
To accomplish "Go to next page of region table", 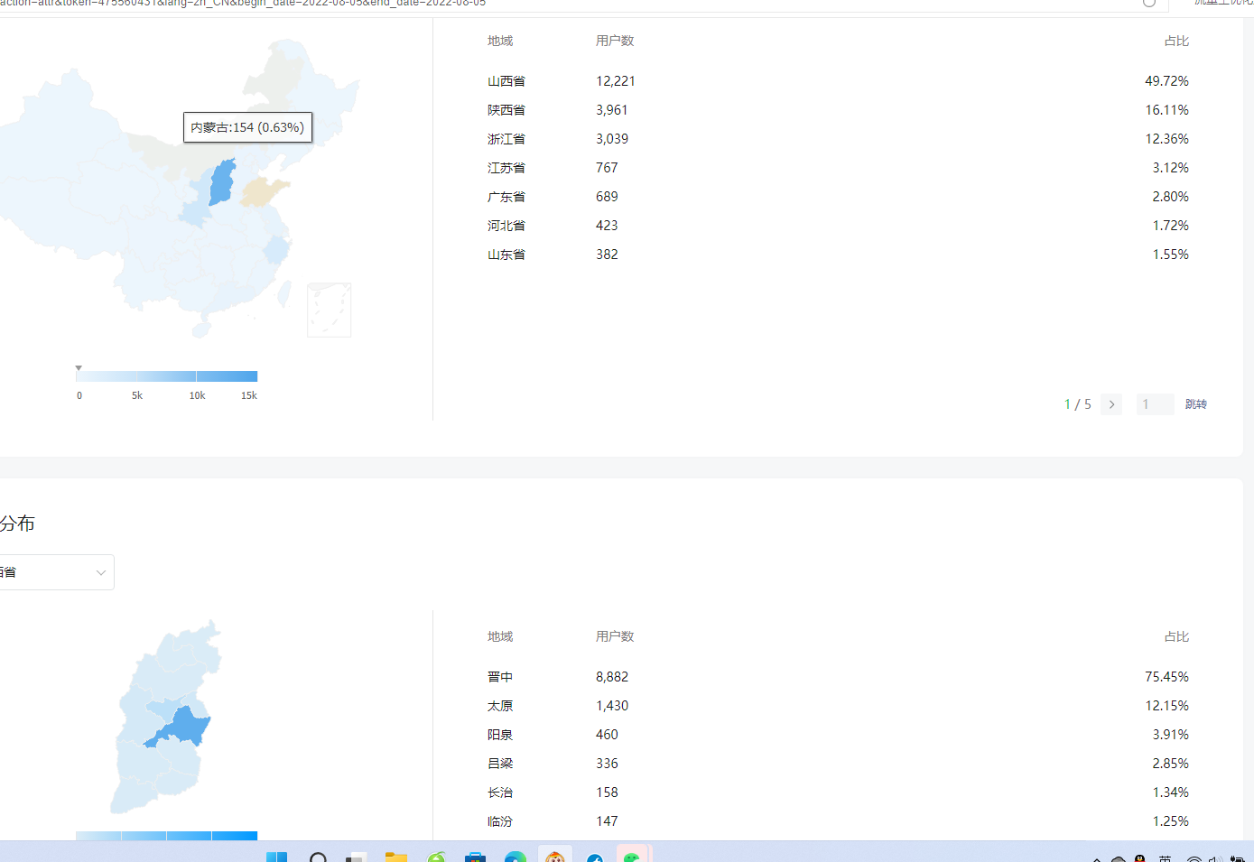I will click(x=1111, y=404).
